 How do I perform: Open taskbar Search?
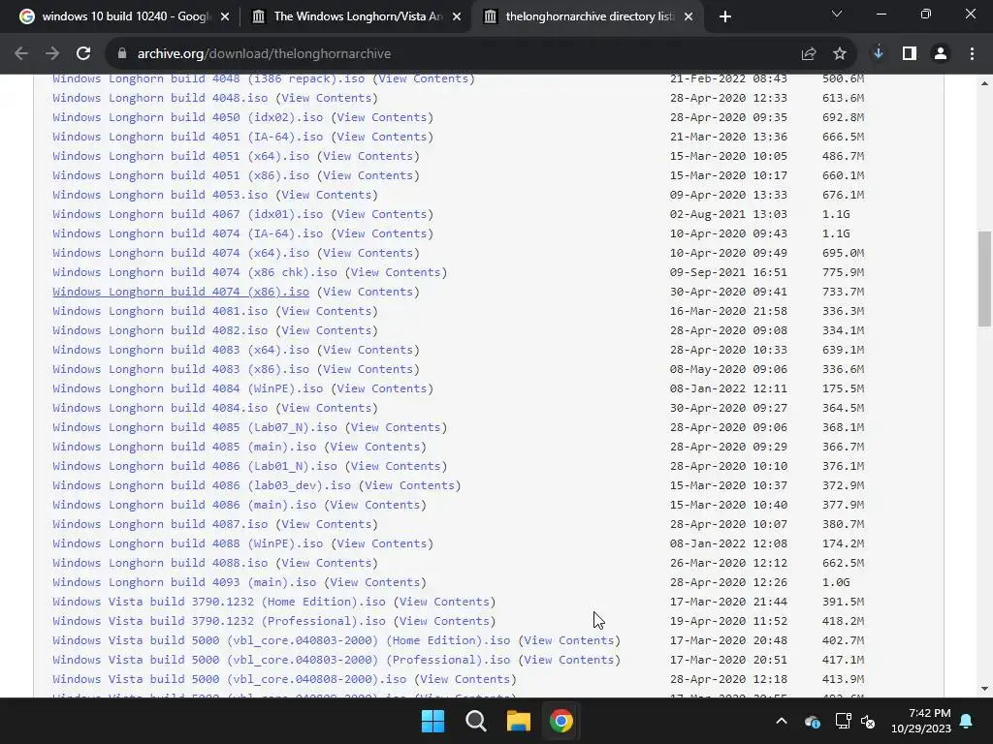[475, 721]
